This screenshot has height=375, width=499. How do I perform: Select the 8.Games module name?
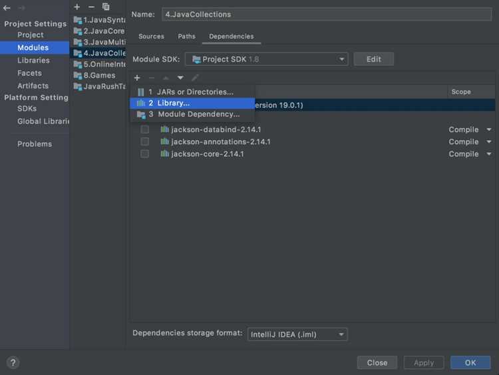click(x=99, y=75)
